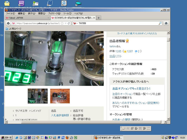The width and height of the screenshot is (187, 140).
Task: Reload the page with the refresh icon
Action: tap(69, 23)
